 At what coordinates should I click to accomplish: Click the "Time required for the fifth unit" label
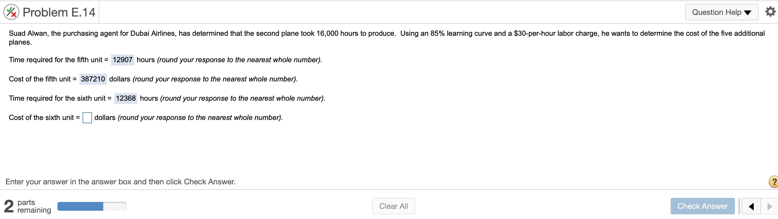tap(58, 60)
